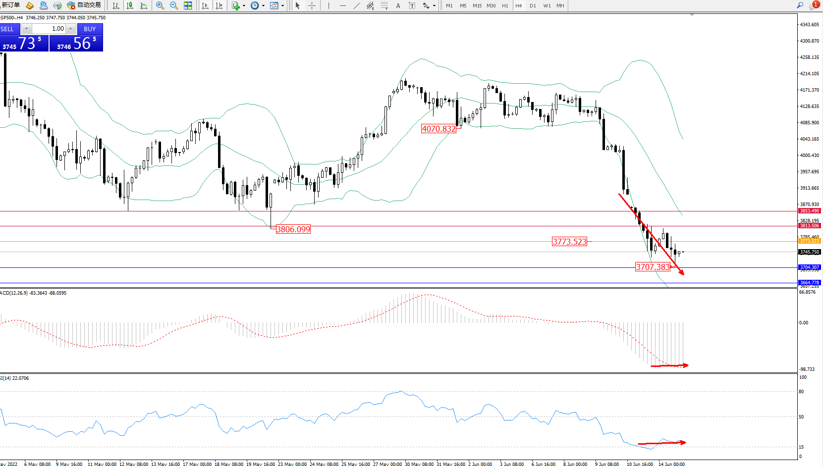The width and height of the screenshot is (823, 466).
Task: Open the indicators list dropdown arrow
Action: coord(244,6)
